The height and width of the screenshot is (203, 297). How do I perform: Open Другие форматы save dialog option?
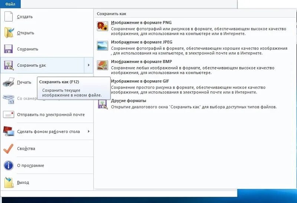(x=195, y=104)
